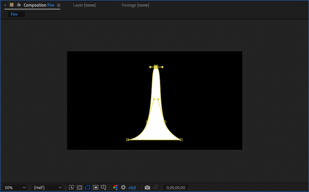Click the panel lock icon
The width and height of the screenshot is (309, 192).
point(19,5)
